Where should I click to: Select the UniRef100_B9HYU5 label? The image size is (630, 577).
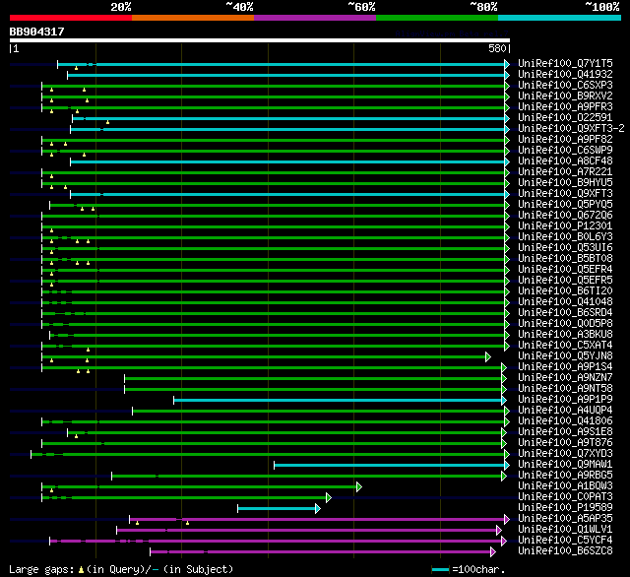tap(565, 183)
